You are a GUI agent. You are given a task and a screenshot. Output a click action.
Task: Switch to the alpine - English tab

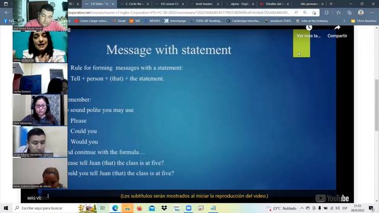click(239, 4)
